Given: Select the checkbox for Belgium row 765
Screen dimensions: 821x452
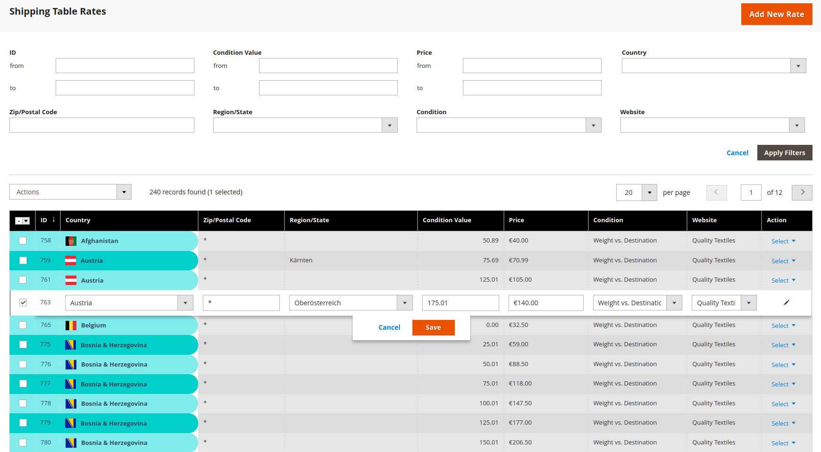Looking at the screenshot, I should 23,325.
